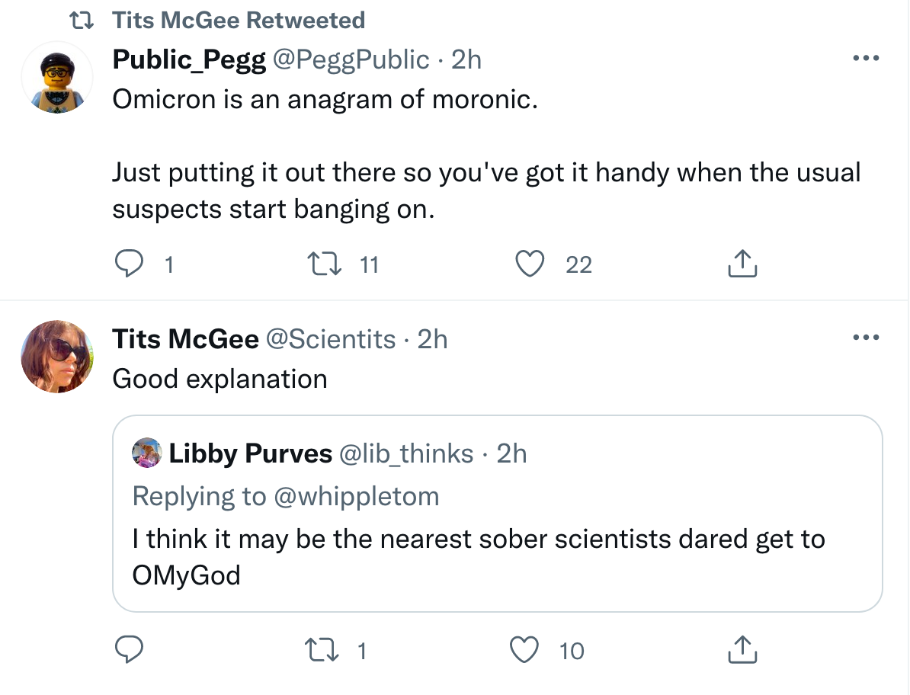Screen dimensions: 910x695
Task: Open more options for Public_Pegg's tweet
Action: (866, 59)
